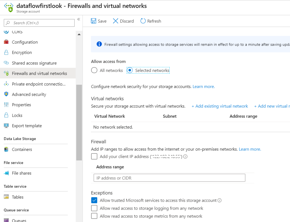Click the Save disk icon
Image resolution: width=290 pixels, height=222 pixels.
coord(93,21)
